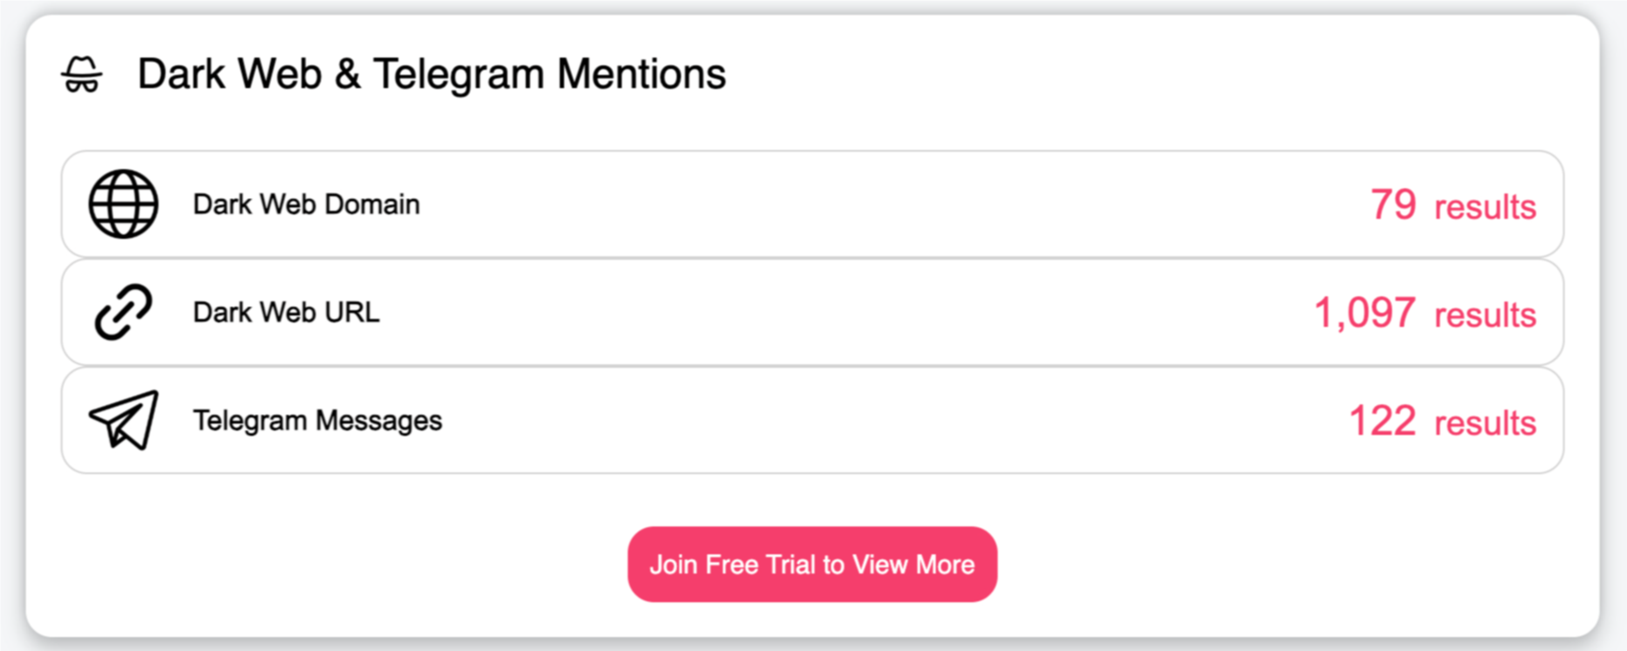Click the word Mentions in the panel heading
The height and width of the screenshot is (651, 1627).
click(x=641, y=74)
